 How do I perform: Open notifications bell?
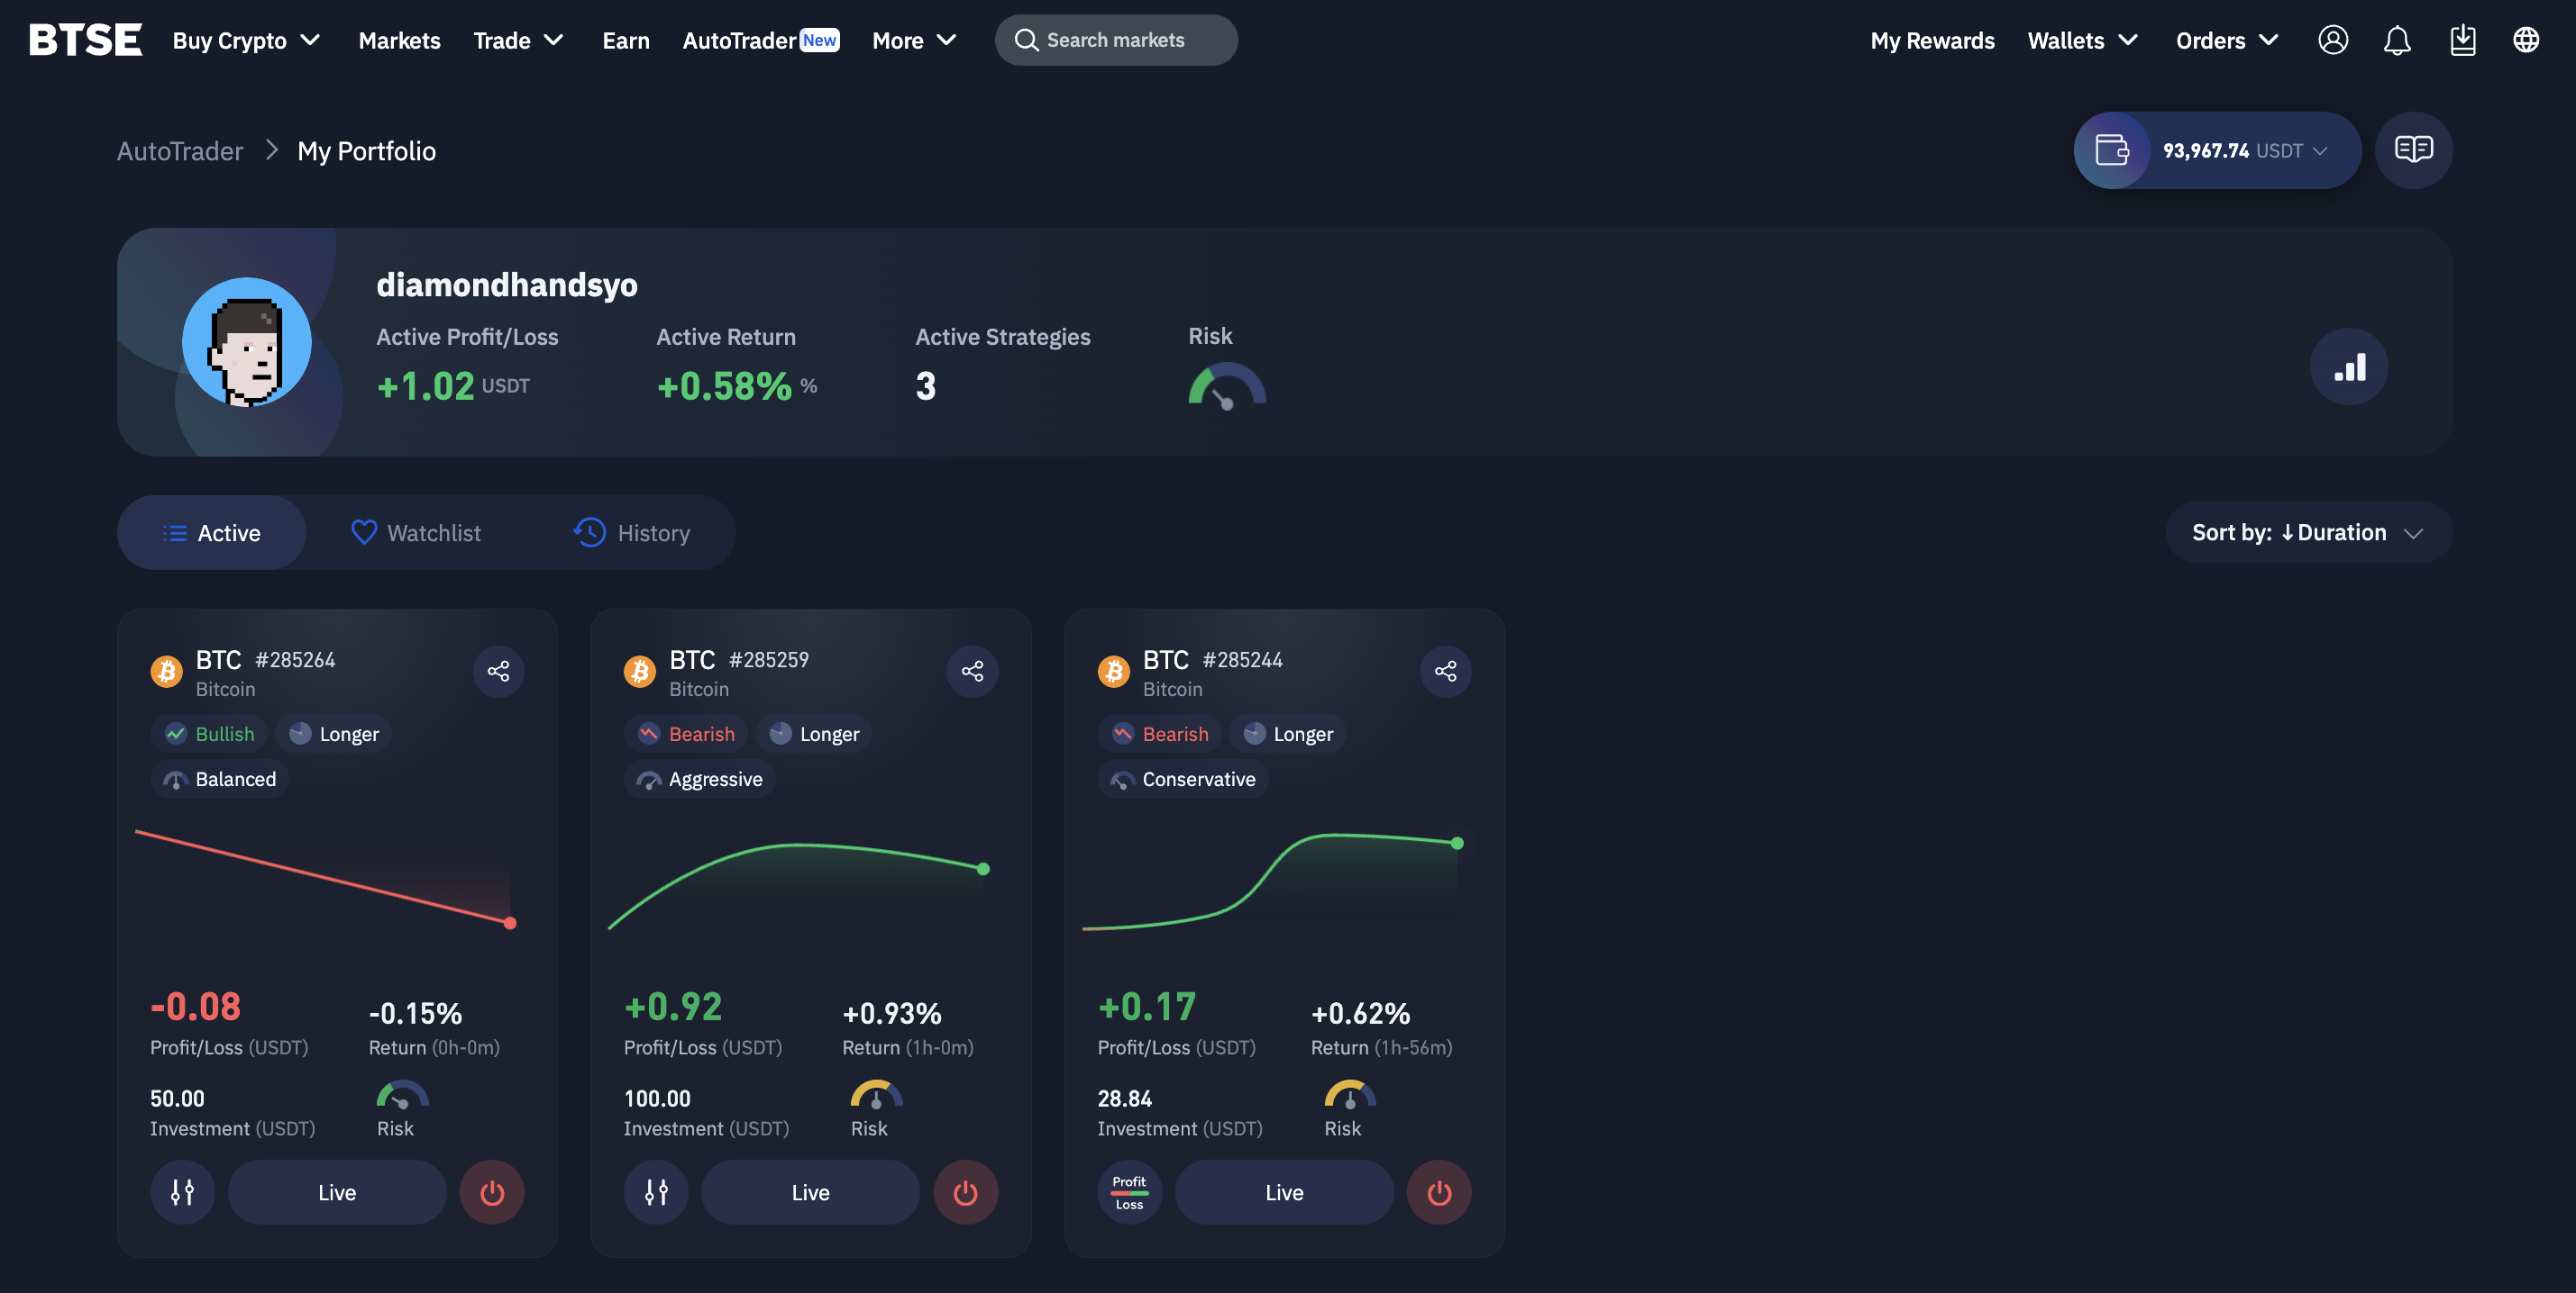click(2397, 40)
